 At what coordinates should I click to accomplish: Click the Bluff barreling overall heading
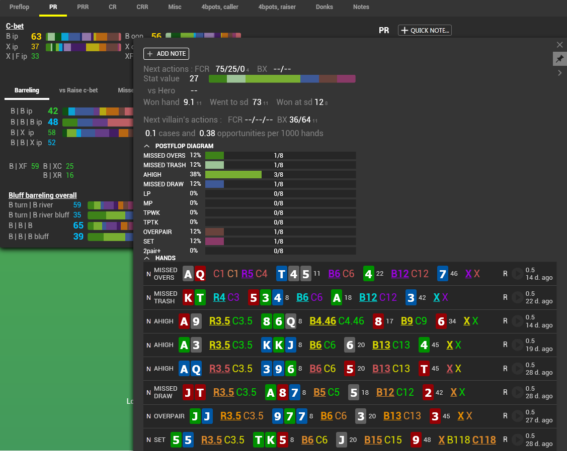point(43,195)
